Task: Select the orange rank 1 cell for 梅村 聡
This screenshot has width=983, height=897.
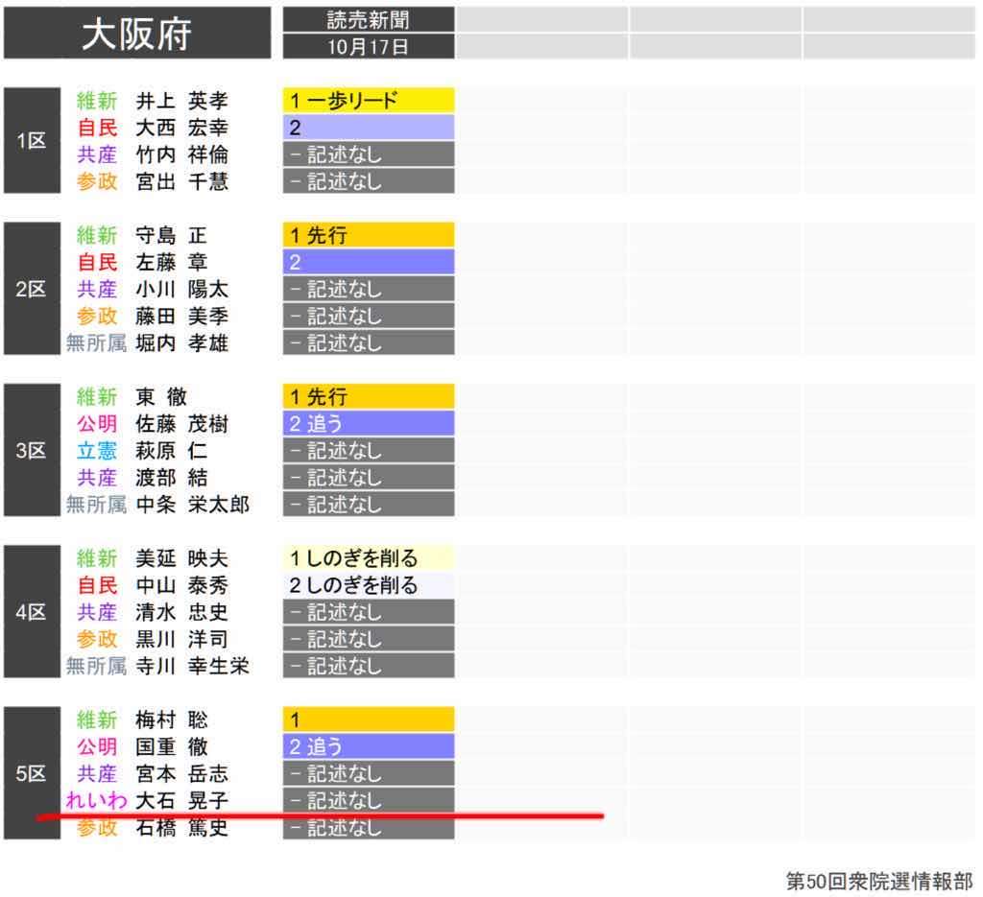Action: [x=368, y=719]
